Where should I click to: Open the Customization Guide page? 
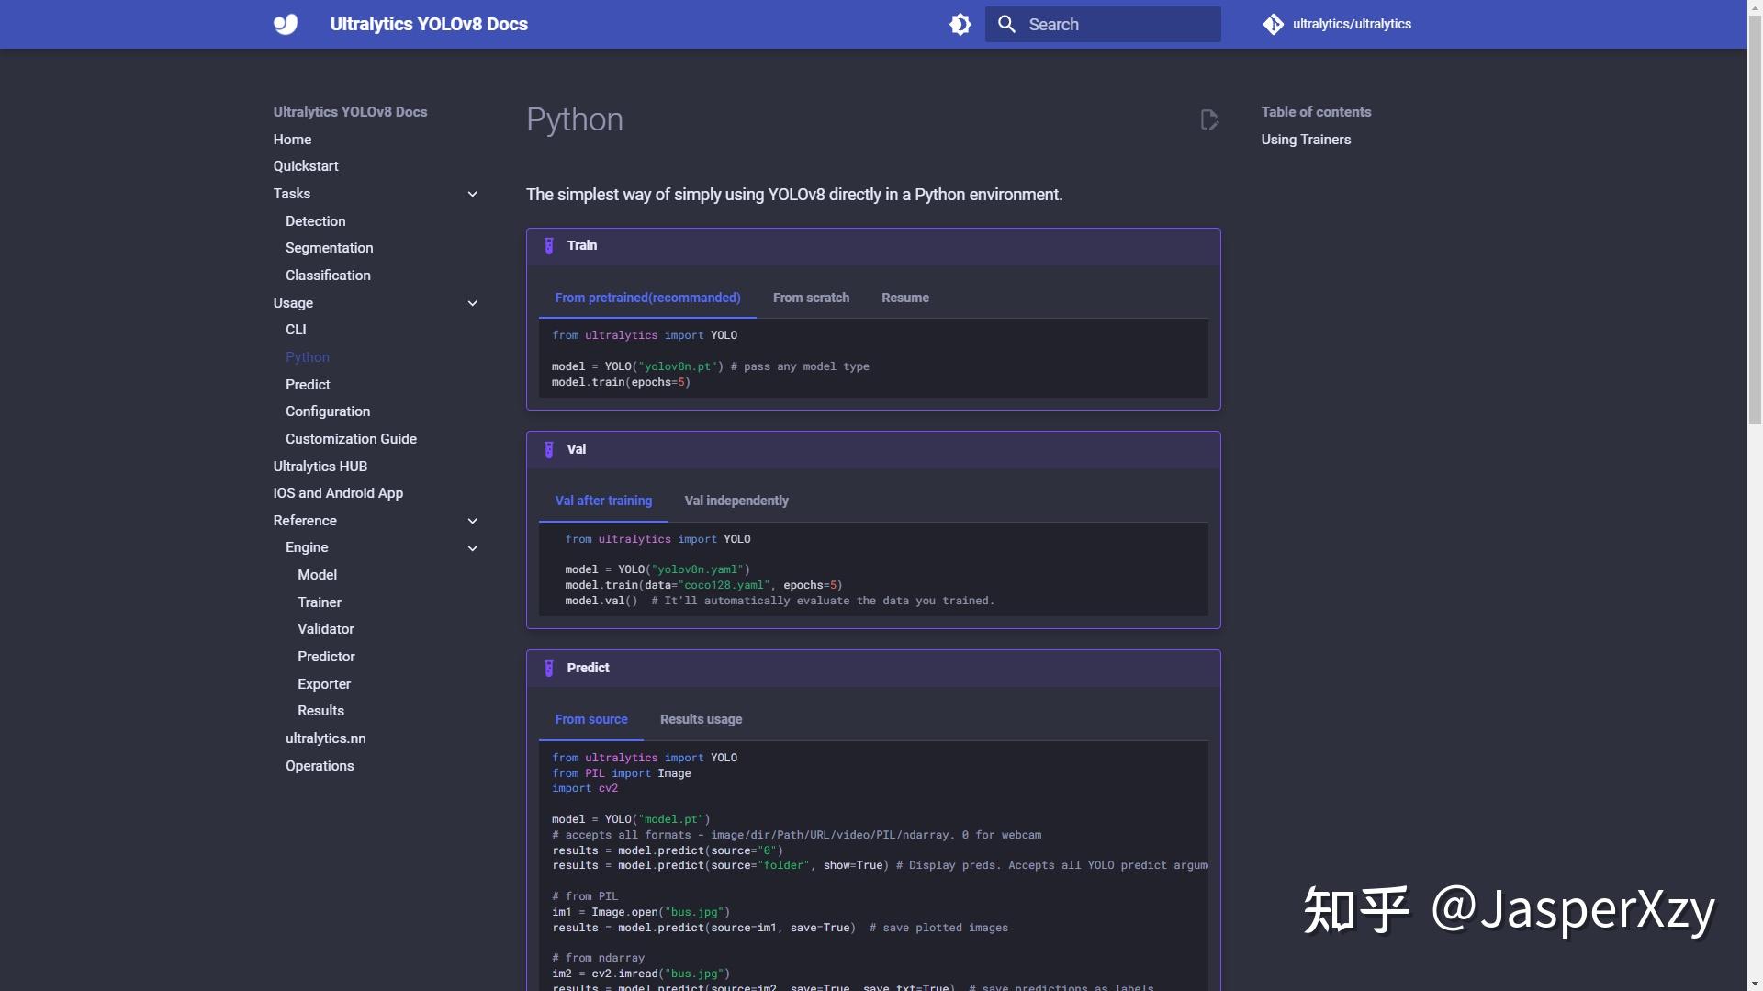tap(351, 439)
